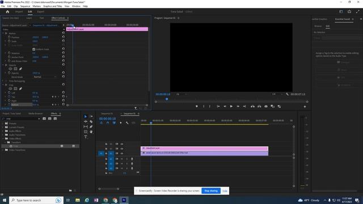Expand the Video Transitions folder
The width and height of the screenshot is (363, 204).
point(3,150)
